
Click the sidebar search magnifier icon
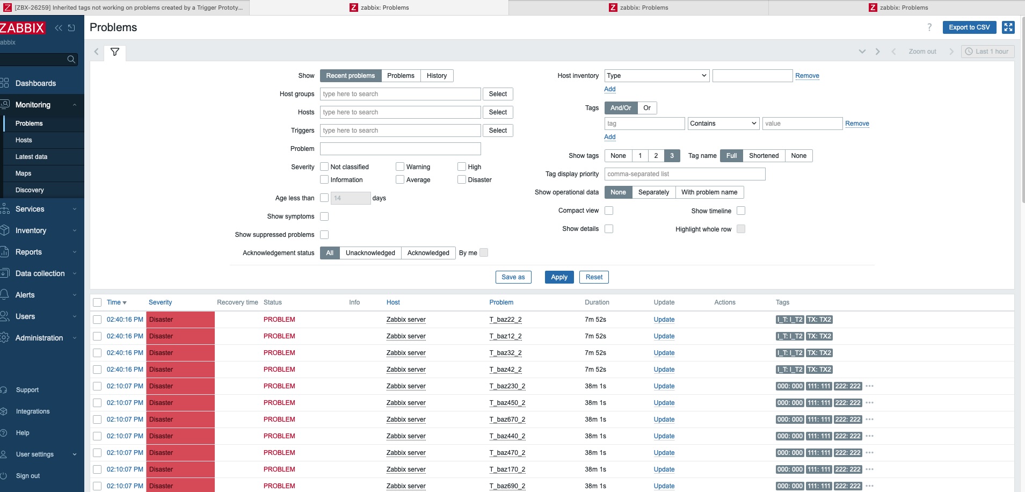71,60
